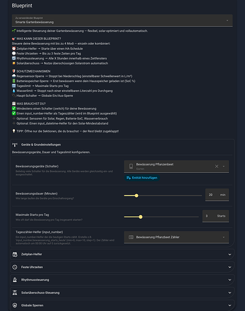Click the Feste Uhrzeiten clock icon
The image size is (245, 311).
[15, 267]
